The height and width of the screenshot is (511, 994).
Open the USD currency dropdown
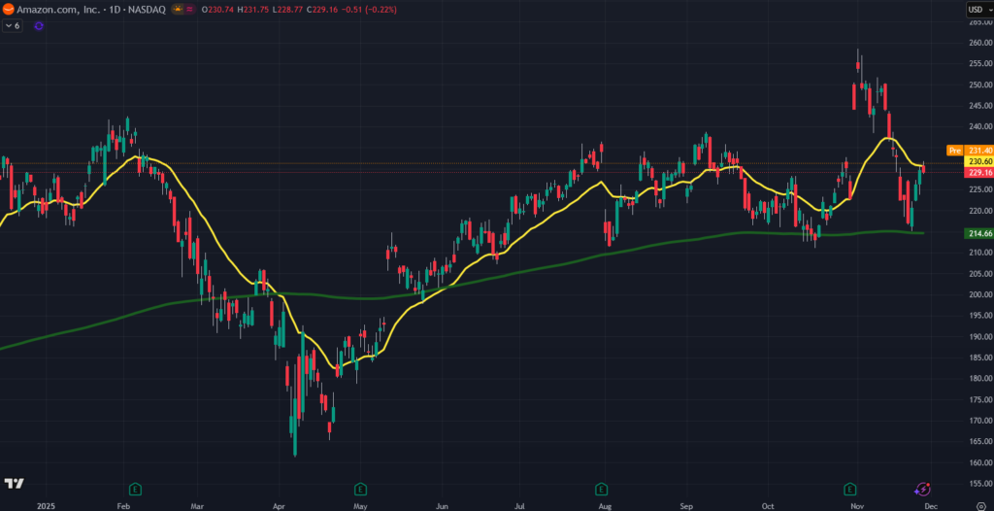[978, 10]
